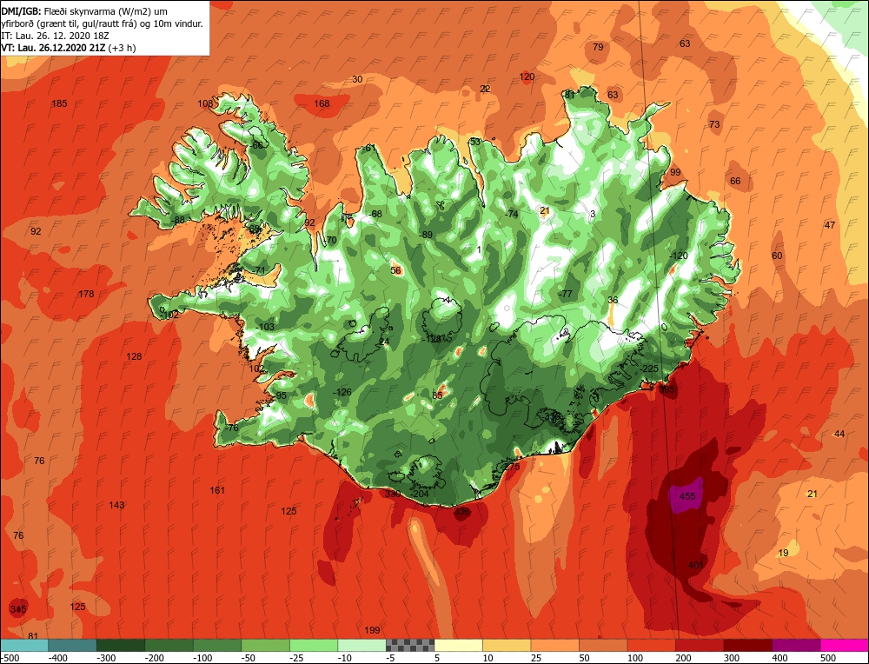
Task: Click the '79' value near the top edge
Action: tap(598, 47)
